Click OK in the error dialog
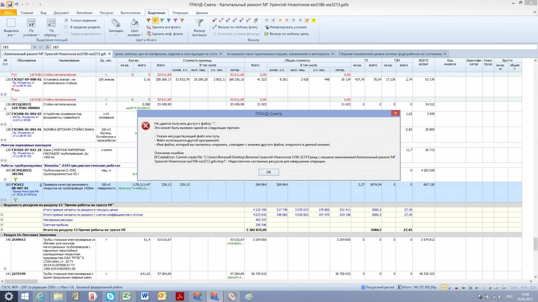Screen dimensions: 538x302 coord(268,172)
